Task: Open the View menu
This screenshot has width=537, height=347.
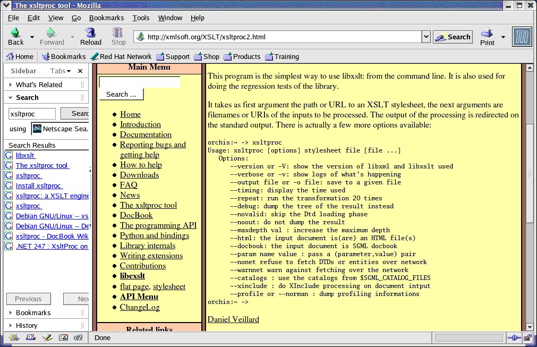Action: [x=55, y=18]
